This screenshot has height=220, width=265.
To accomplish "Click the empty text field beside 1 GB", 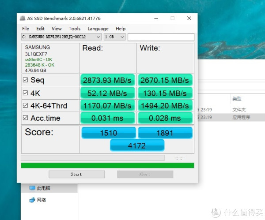I will [161, 37].
